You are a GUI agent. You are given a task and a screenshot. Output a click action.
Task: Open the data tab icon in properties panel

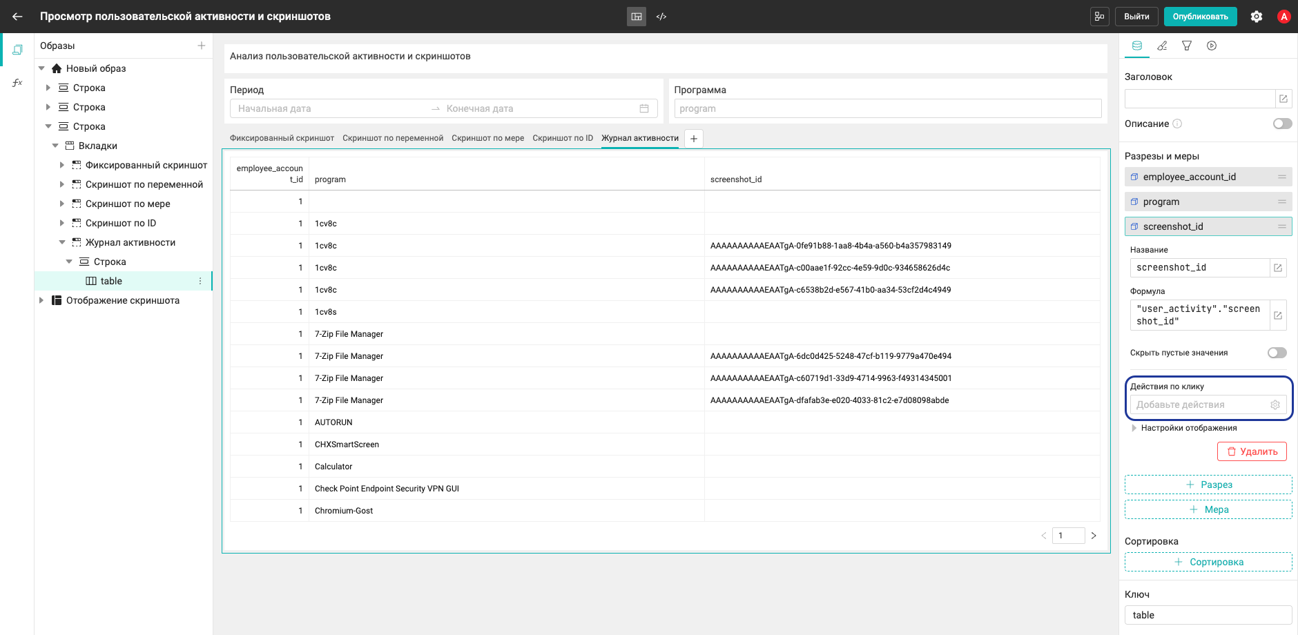coord(1137,46)
